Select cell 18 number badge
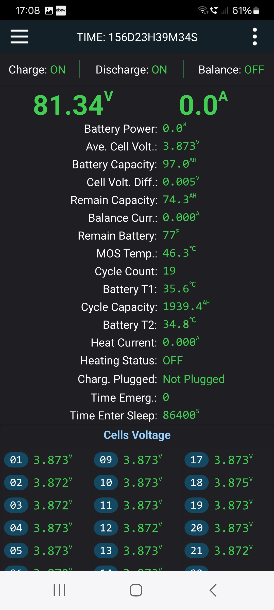The width and height of the screenshot is (274, 610). click(x=196, y=482)
